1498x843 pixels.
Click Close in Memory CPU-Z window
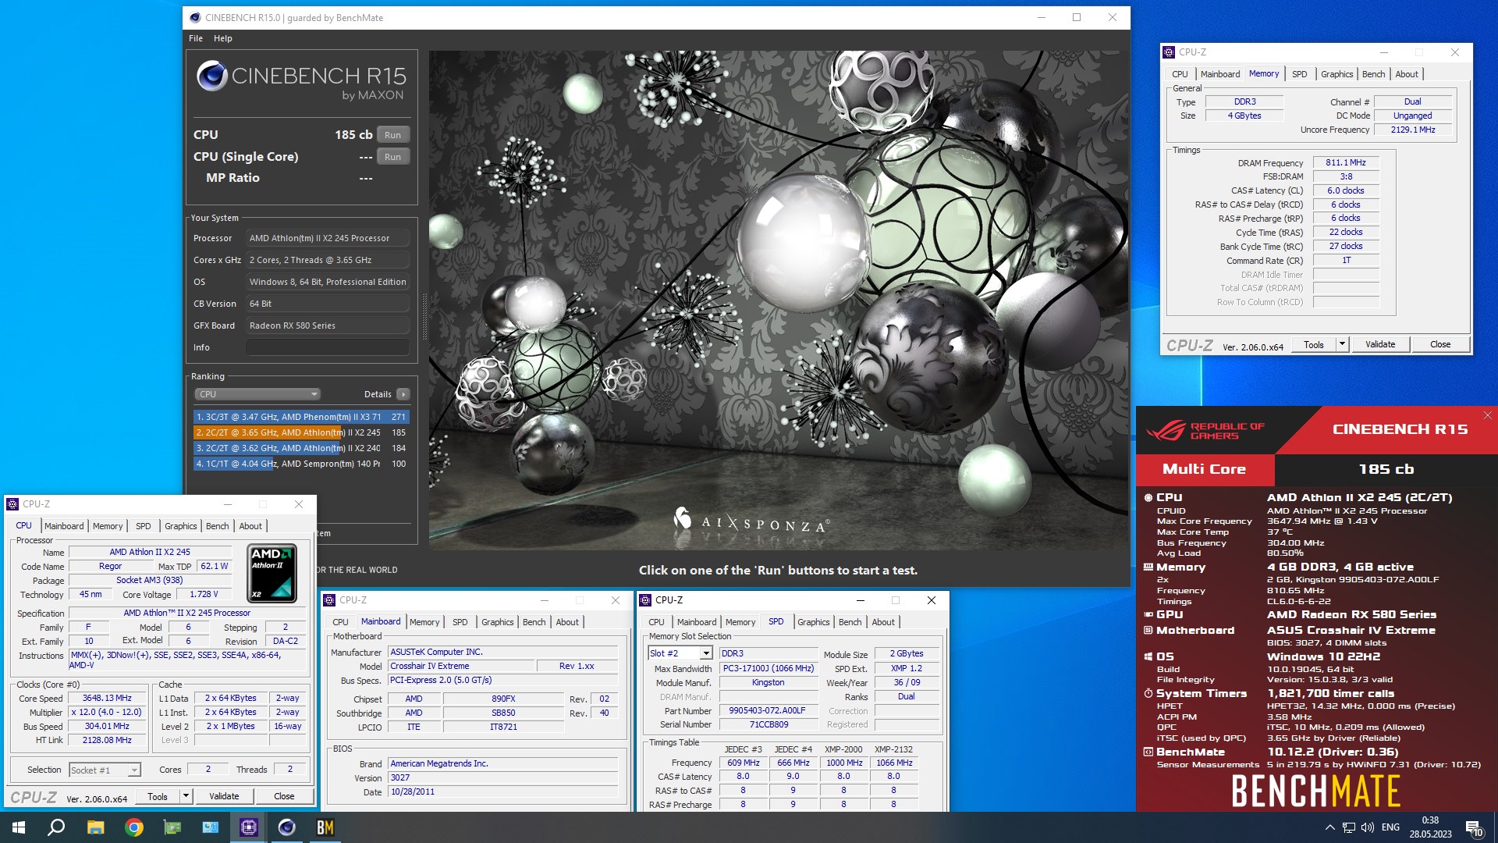pos(1440,344)
